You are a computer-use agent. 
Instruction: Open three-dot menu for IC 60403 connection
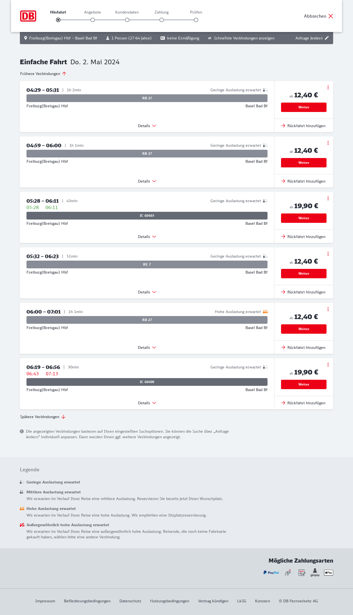coord(328,198)
